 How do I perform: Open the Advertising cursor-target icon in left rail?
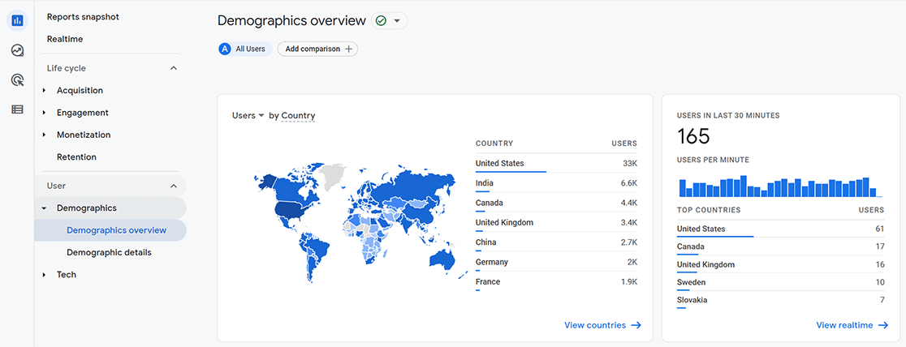[x=17, y=79]
